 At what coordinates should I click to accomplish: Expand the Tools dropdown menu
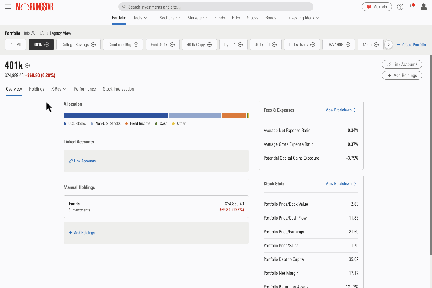tap(140, 18)
